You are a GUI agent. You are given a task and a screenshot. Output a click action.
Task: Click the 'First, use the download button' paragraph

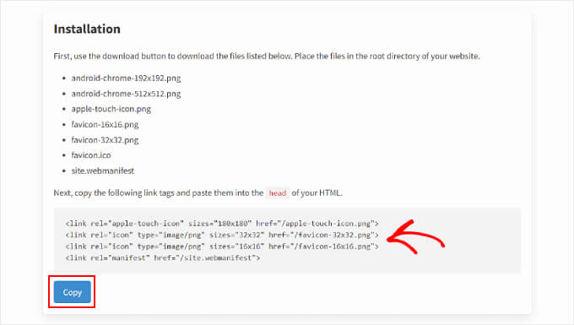click(267, 56)
